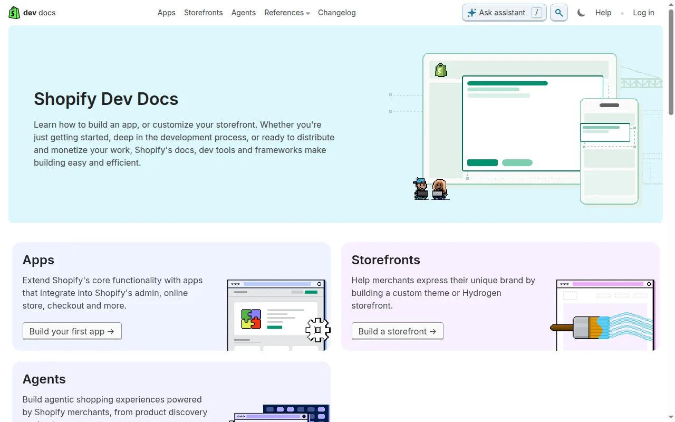Click the slash shortcut key badge

[x=537, y=13]
